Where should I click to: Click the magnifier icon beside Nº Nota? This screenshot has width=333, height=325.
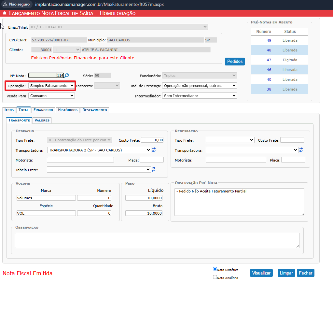click(x=67, y=76)
